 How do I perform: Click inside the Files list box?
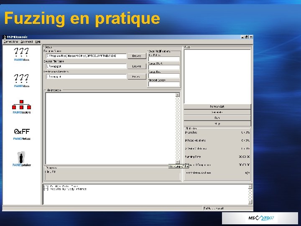217,77
